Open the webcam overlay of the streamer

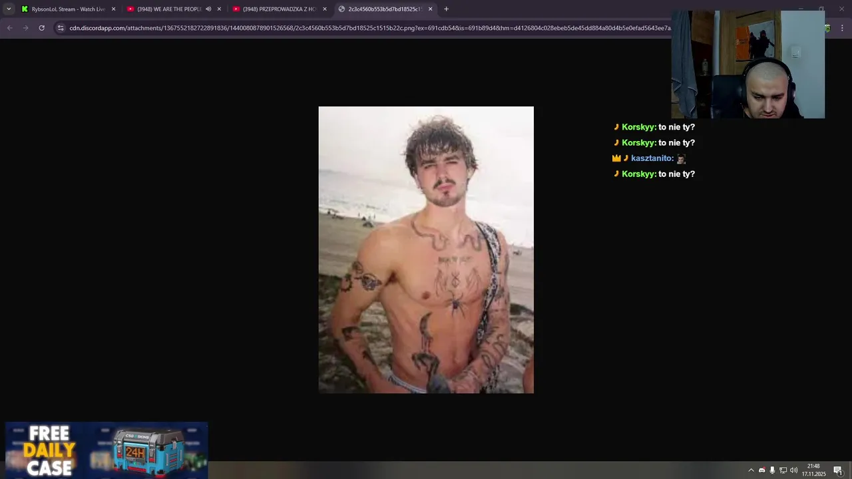coord(748,65)
